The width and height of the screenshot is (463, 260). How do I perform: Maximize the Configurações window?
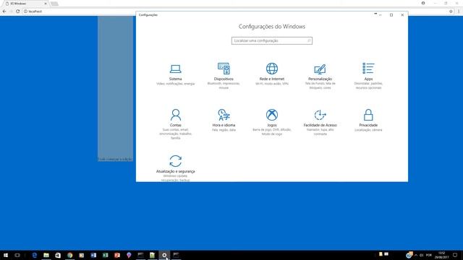pyautogui.click(x=391, y=14)
